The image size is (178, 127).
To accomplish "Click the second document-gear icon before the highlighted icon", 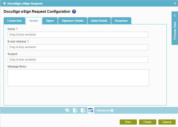I will (x=83, y=110).
